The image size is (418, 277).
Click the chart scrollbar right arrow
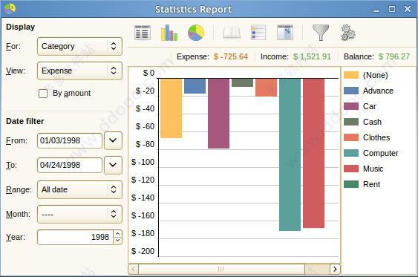335,270
